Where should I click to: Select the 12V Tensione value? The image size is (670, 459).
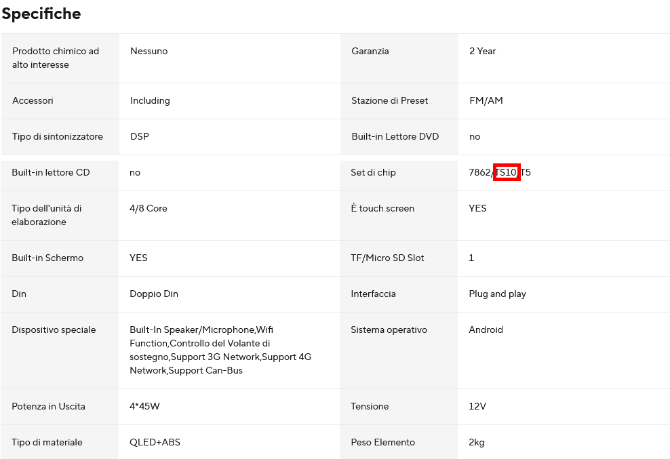tap(477, 406)
